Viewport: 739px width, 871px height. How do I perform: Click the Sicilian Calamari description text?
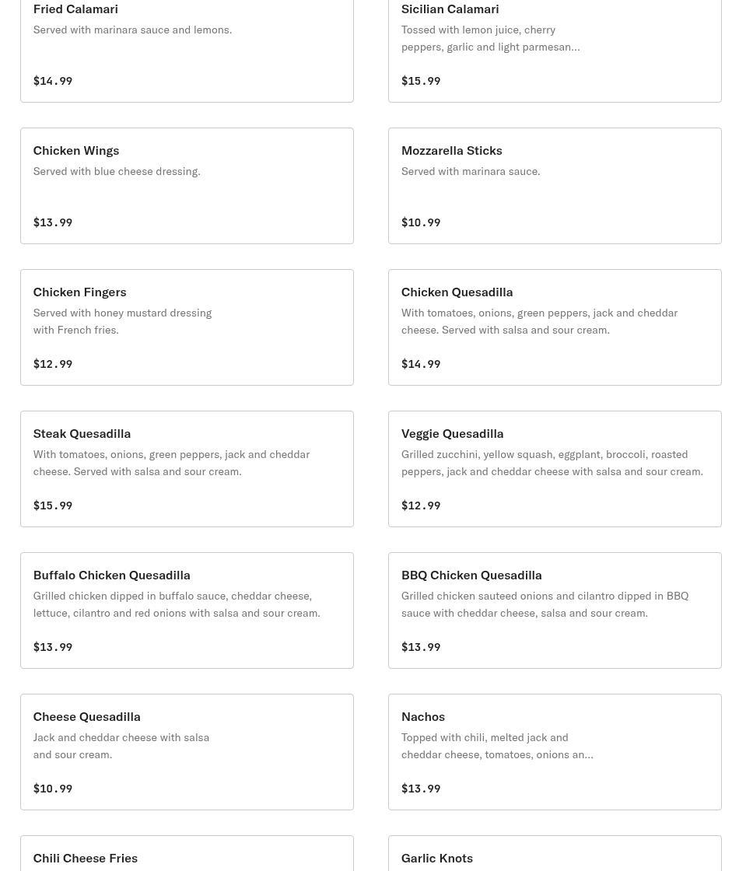tap(491, 38)
